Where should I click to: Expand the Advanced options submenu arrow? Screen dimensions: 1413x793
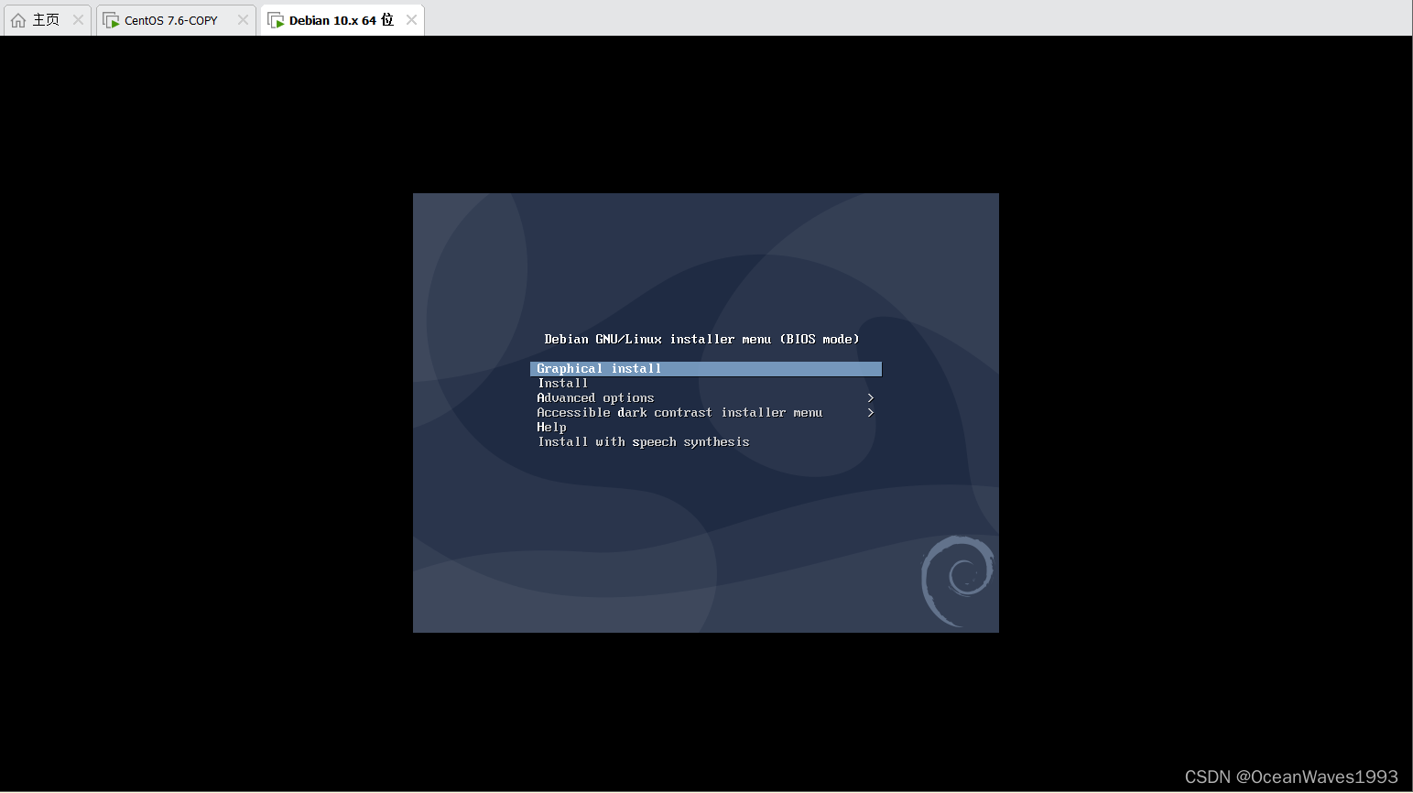[x=870, y=398]
